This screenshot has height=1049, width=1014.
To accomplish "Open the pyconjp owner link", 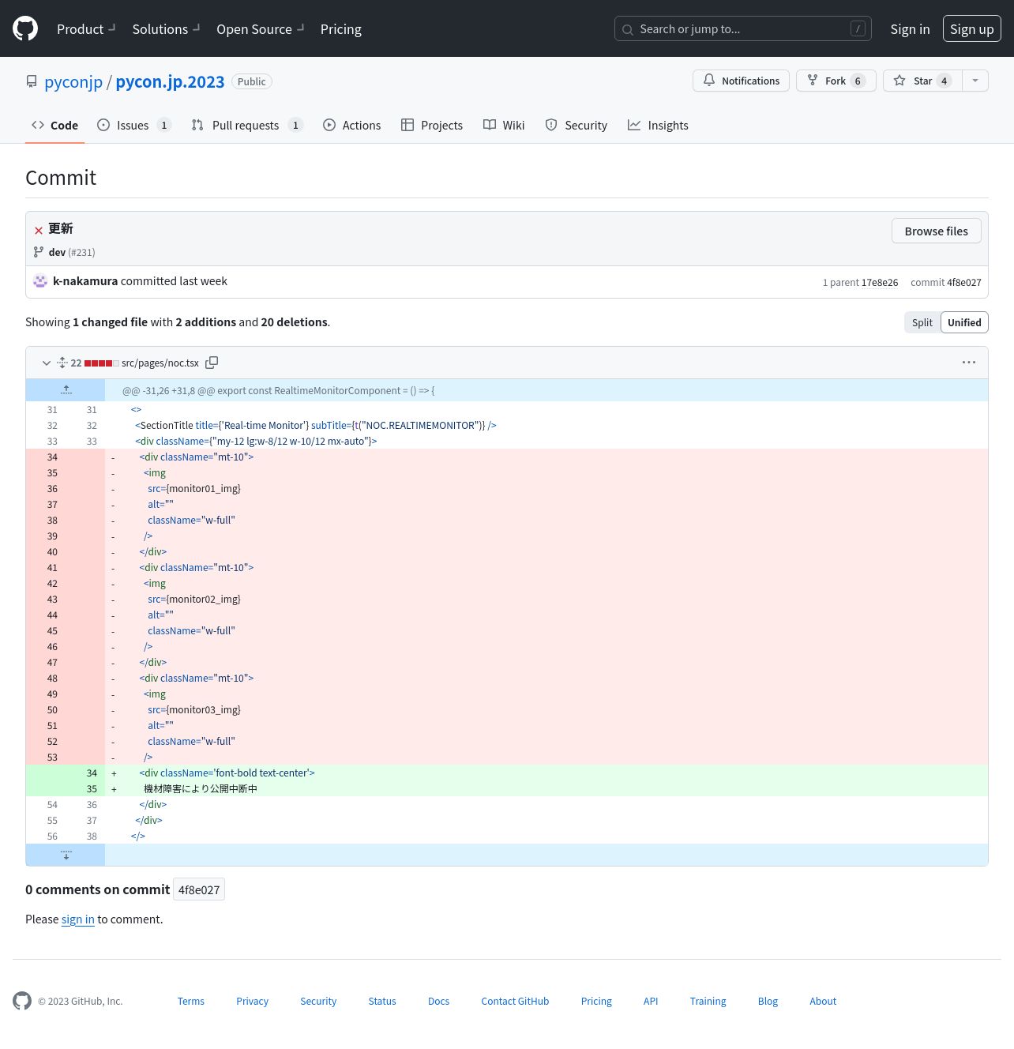I will click(73, 81).
